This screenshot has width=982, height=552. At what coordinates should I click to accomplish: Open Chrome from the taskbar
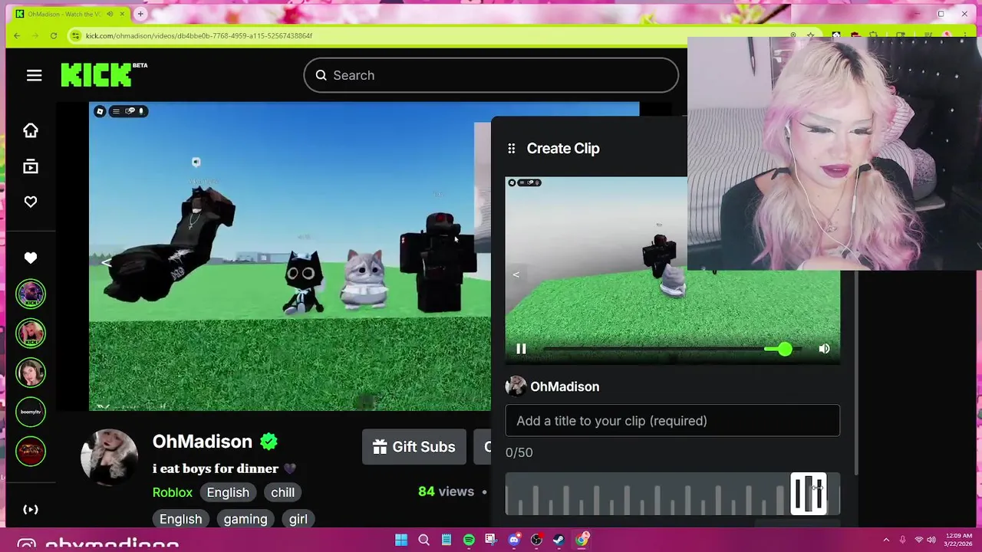[x=582, y=540]
